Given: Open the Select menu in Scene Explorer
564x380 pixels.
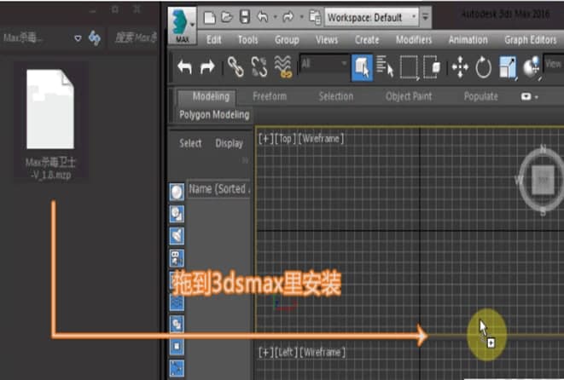Looking at the screenshot, I should point(190,143).
